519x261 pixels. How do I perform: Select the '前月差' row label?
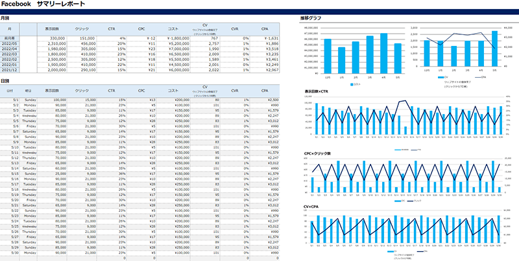pos(10,38)
